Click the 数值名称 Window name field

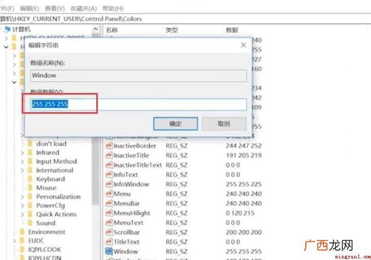tap(139, 75)
